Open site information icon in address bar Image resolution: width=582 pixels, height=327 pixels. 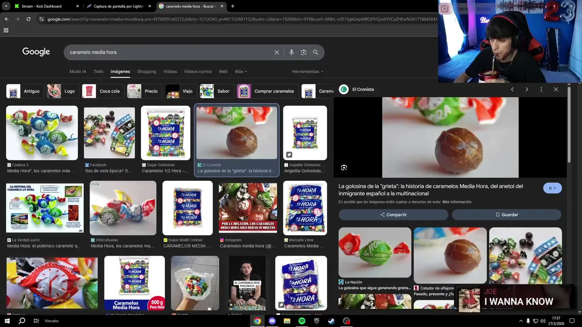click(x=41, y=19)
